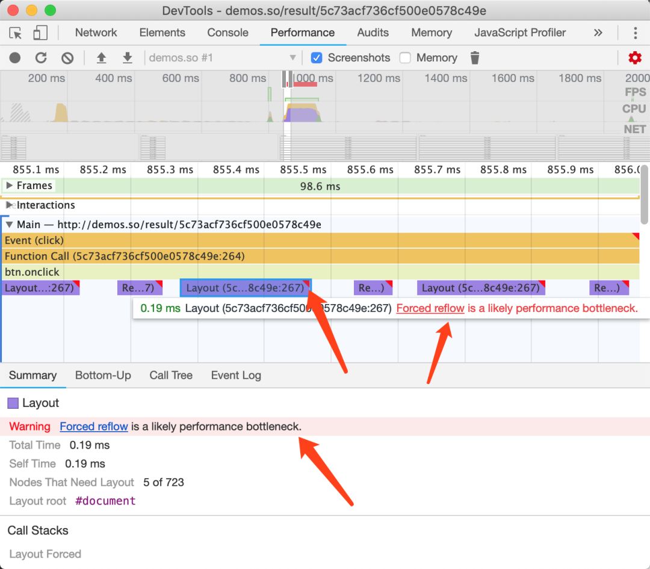Click the Layout purple color swatch
The image size is (650, 569).
click(13, 403)
